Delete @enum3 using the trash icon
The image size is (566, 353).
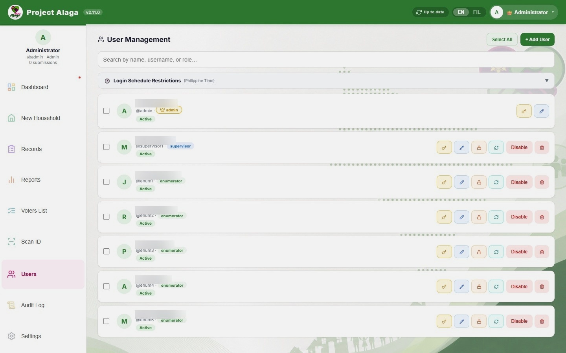tap(542, 252)
